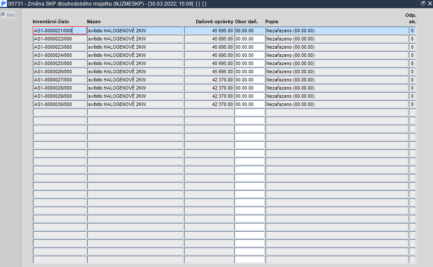
Task: Click Odp. sk. value 0 in row AS1-0000024/000
Action: 412,55
